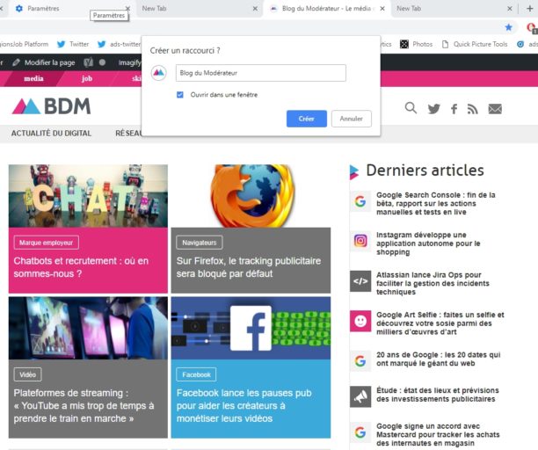
Task: Open Google Art Selfie article
Action: click(440, 323)
